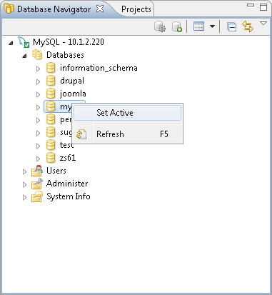This screenshot has width=272, height=295.
Task: Click the Users folder icon
Action: pyautogui.click(x=37, y=171)
